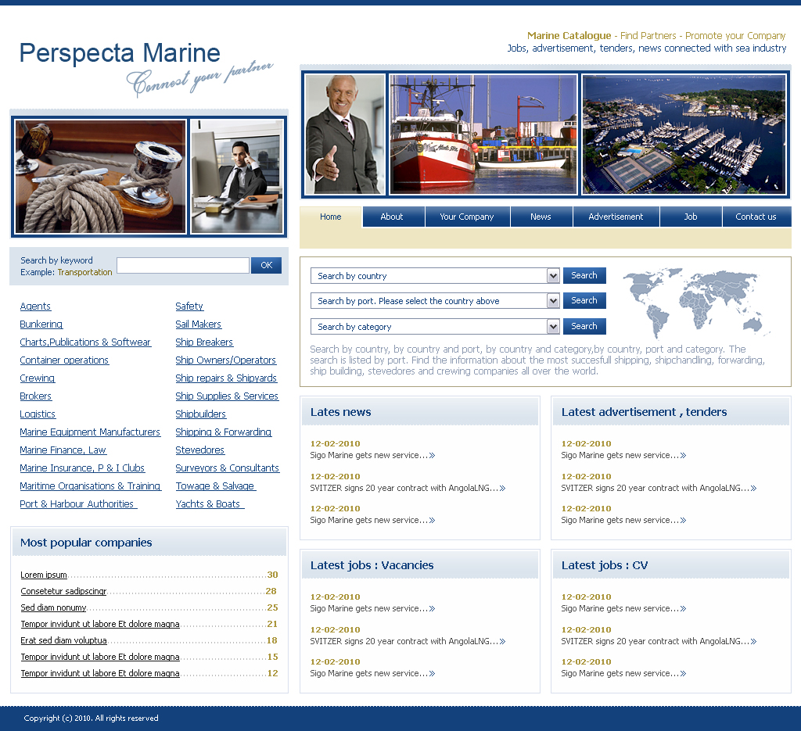Open the Towage & Salvage link
Screen dimensions: 801x731
(216, 486)
